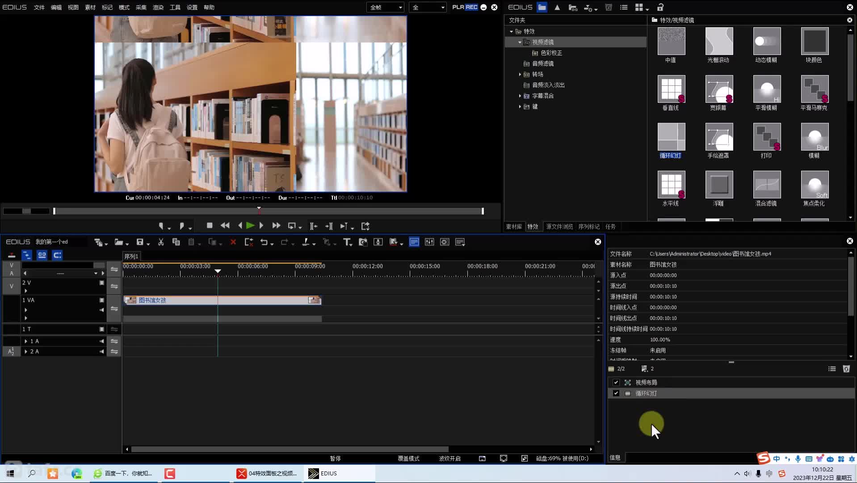This screenshot has width=857, height=483.
Task: Select the 浮雕 filter icon
Action: (719, 185)
